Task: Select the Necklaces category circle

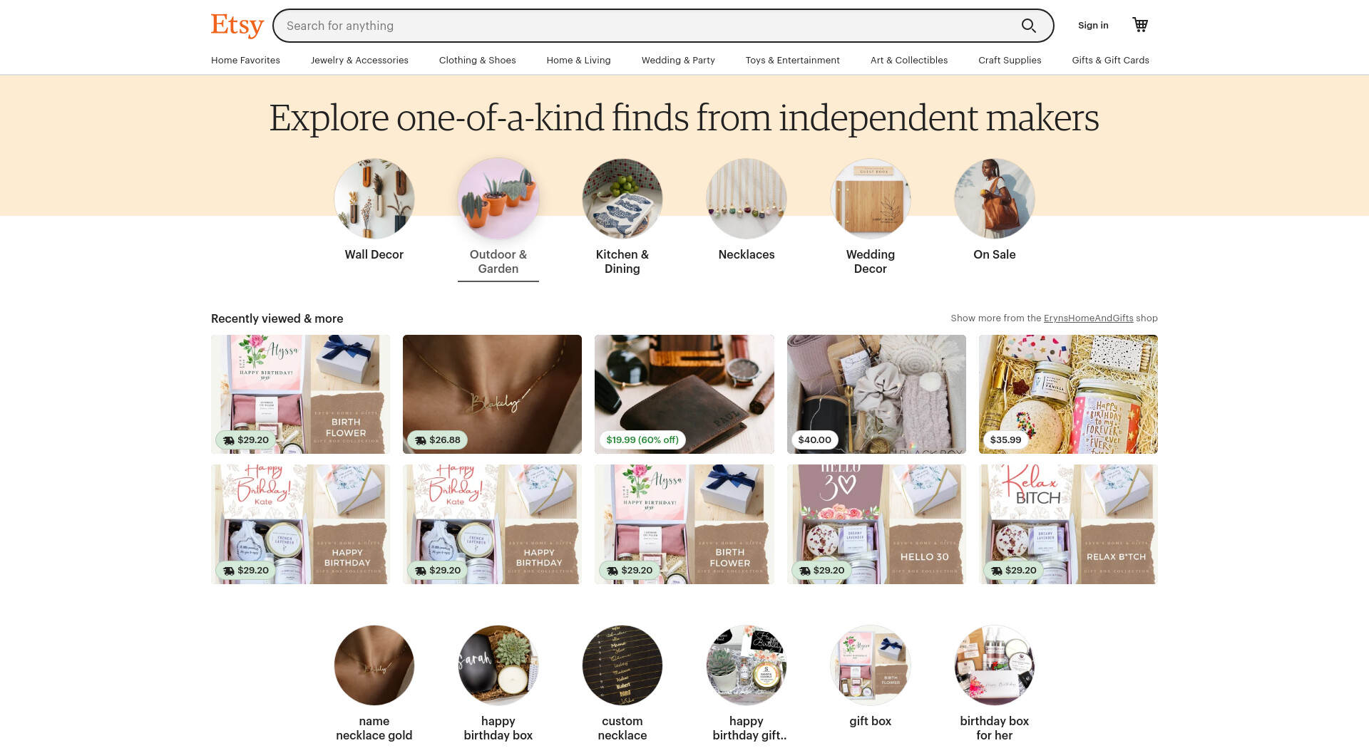Action: pos(747,199)
